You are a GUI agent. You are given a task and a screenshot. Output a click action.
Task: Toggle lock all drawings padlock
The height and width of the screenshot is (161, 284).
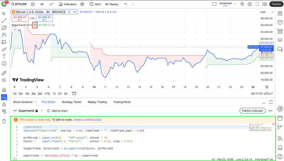tap(4, 104)
